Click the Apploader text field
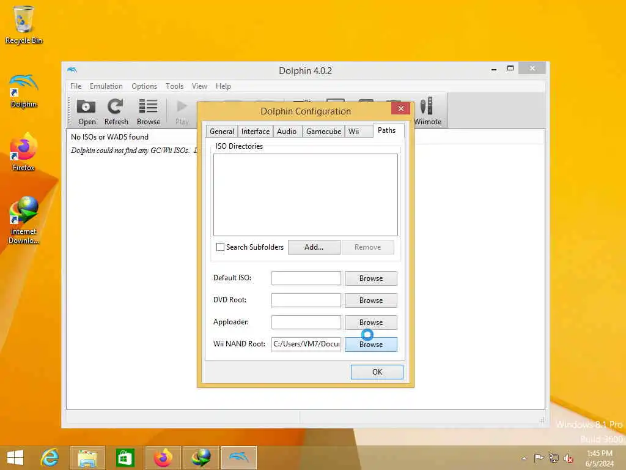Image resolution: width=626 pixels, height=470 pixels. 306,322
